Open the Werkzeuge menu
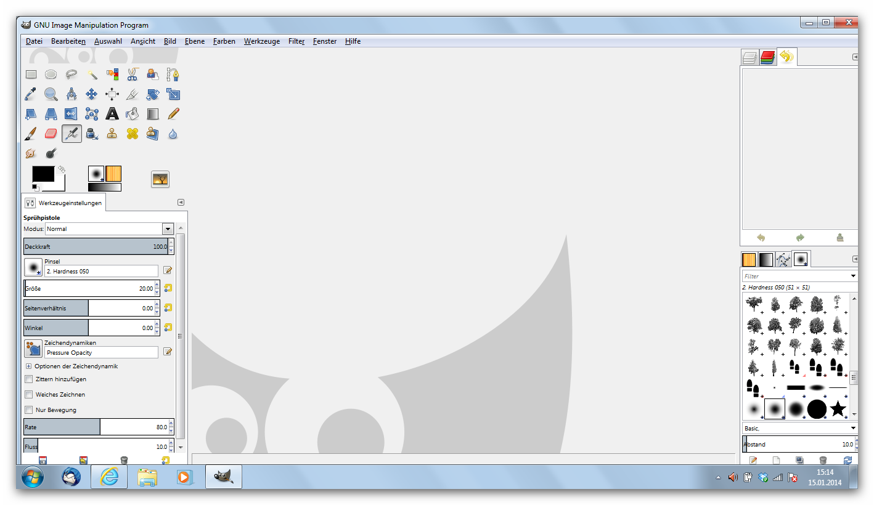 pos(261,41)
